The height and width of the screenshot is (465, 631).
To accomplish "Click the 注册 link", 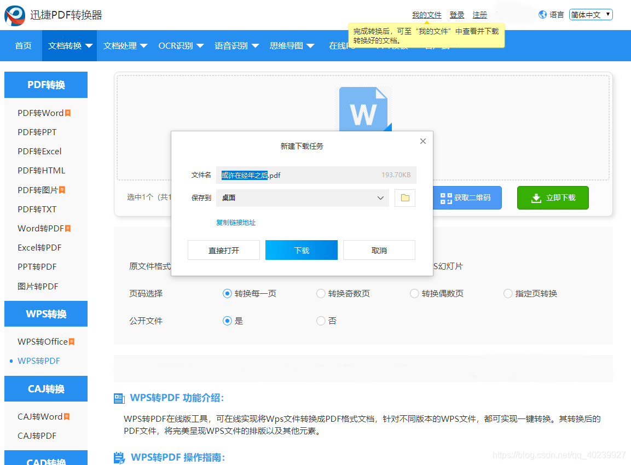I will (480, 15).
